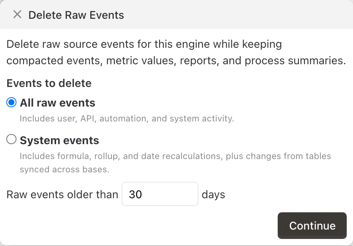
Task: Click the 'days' unit label
Action: (x=213, y=195)
